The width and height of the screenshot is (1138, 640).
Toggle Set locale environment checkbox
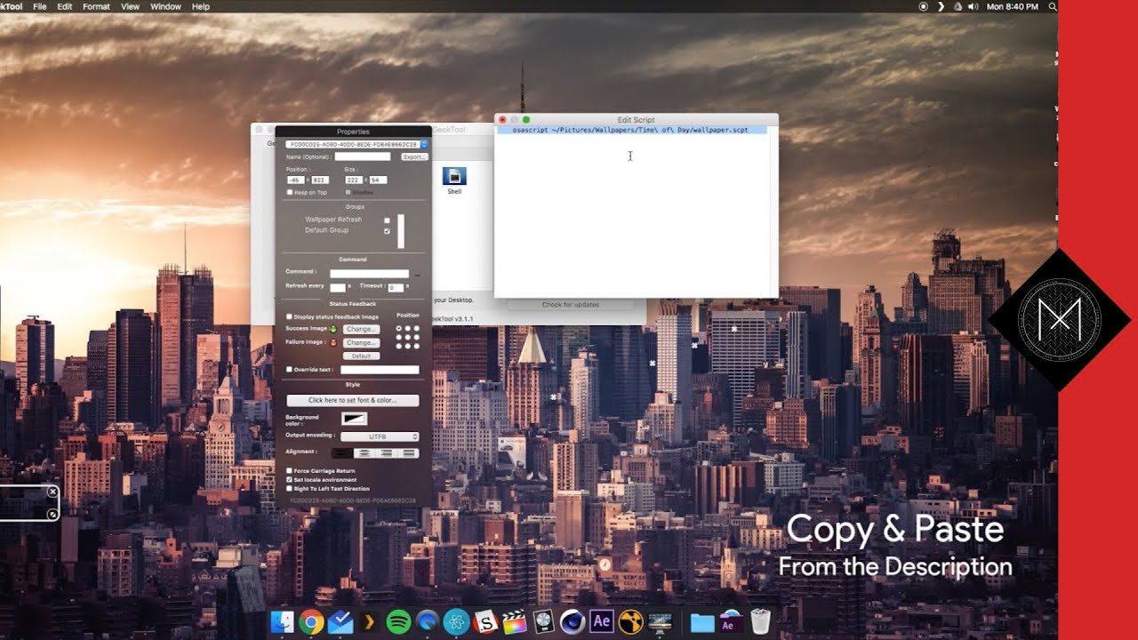(289, 479)
